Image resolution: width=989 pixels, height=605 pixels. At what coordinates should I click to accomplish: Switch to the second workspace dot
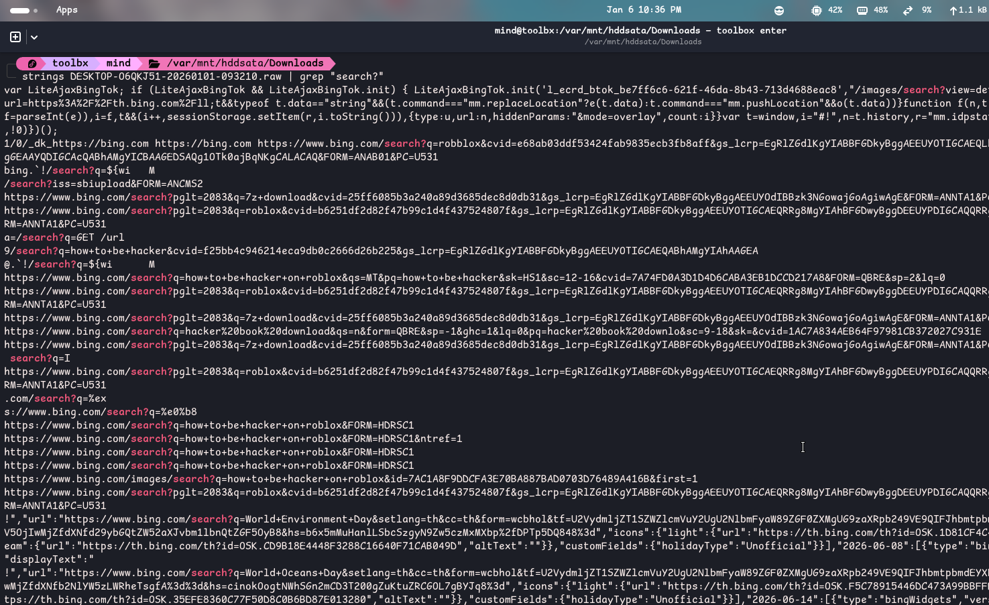(36, 10)
